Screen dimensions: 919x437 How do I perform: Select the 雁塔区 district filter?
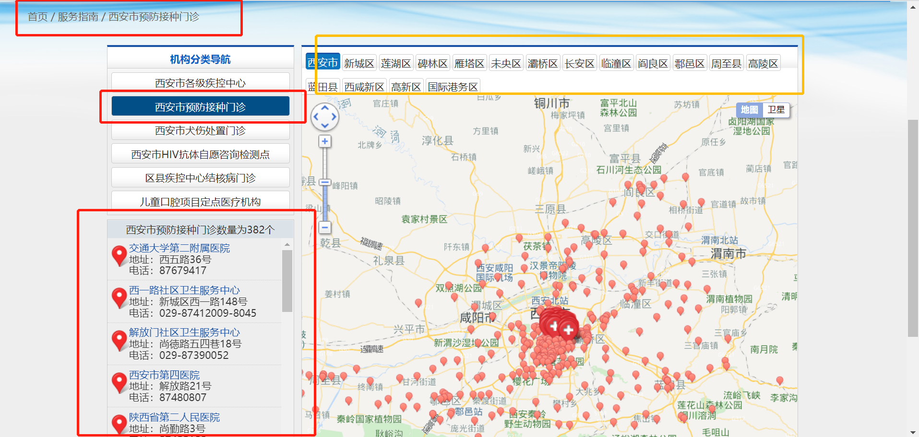click(469, 63)
